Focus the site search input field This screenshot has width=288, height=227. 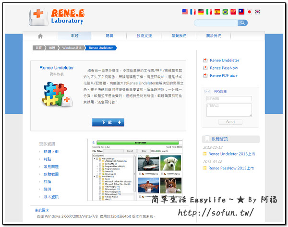(216, 23)
